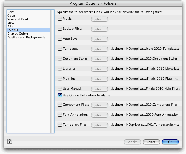Click the category list scrollbar track
The width and height of the screenshot is (186, 154).
(52, 71)
